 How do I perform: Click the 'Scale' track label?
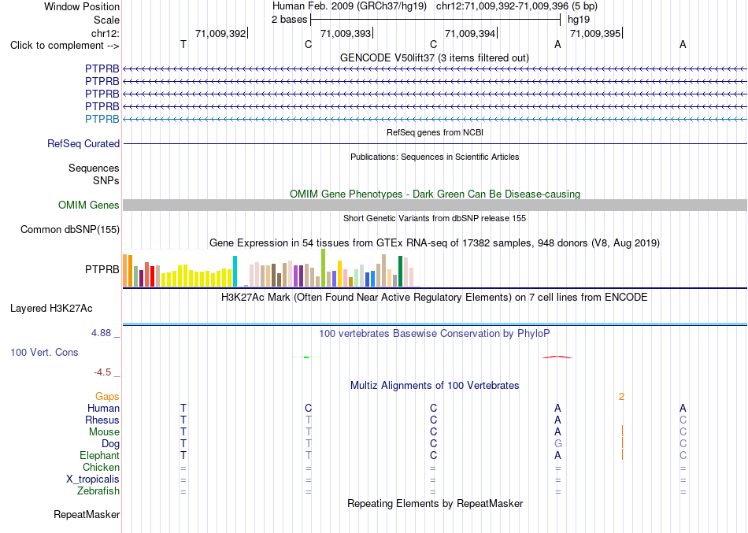106,20
